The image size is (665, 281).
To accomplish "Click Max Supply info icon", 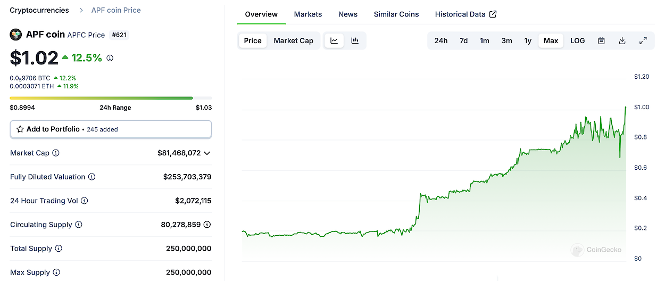I will 56,272.
